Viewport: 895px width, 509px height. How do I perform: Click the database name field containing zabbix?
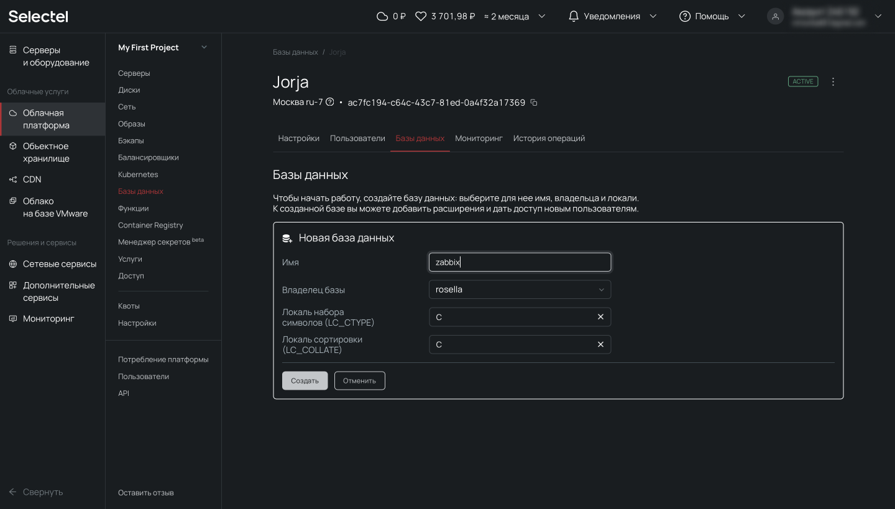(520, 262)
